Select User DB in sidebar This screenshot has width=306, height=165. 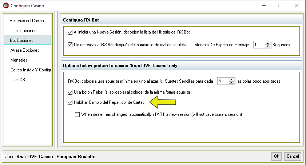(x=18, y=80)
